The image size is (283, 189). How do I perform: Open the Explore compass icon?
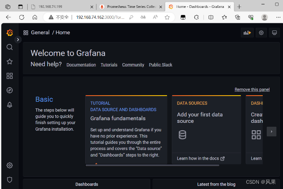[x=10, y=90]
